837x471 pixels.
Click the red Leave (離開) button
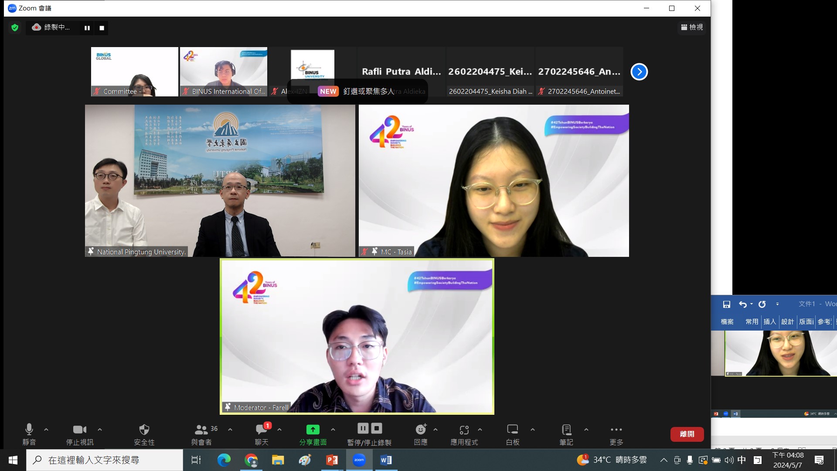(x=687, y=434)
